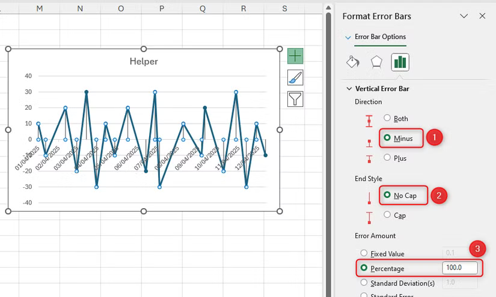Select column N header

[80, 8]
